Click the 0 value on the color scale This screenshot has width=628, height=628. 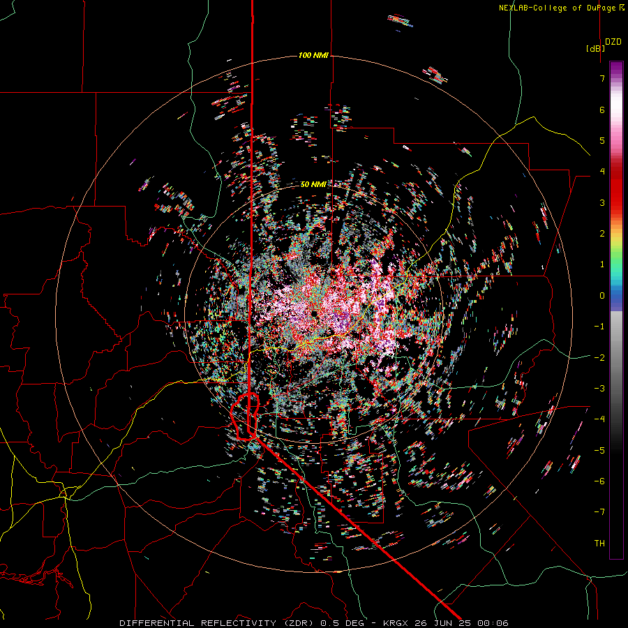pyautogui.click(x=602, y=296)
